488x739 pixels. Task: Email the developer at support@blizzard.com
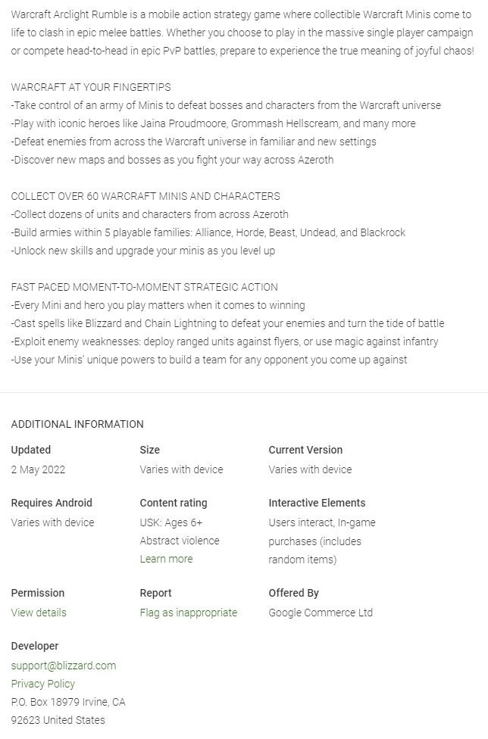tap(64, 666)
